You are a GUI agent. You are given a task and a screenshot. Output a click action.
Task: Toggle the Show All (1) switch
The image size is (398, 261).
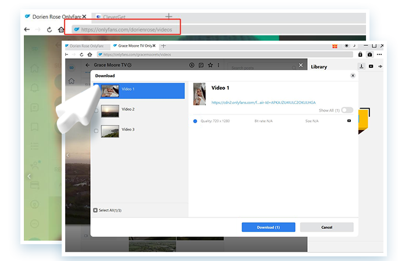click(347, 110)
